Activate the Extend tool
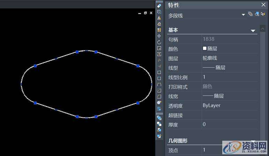This screenshot has width=269, height=156. tap(159, 66)
